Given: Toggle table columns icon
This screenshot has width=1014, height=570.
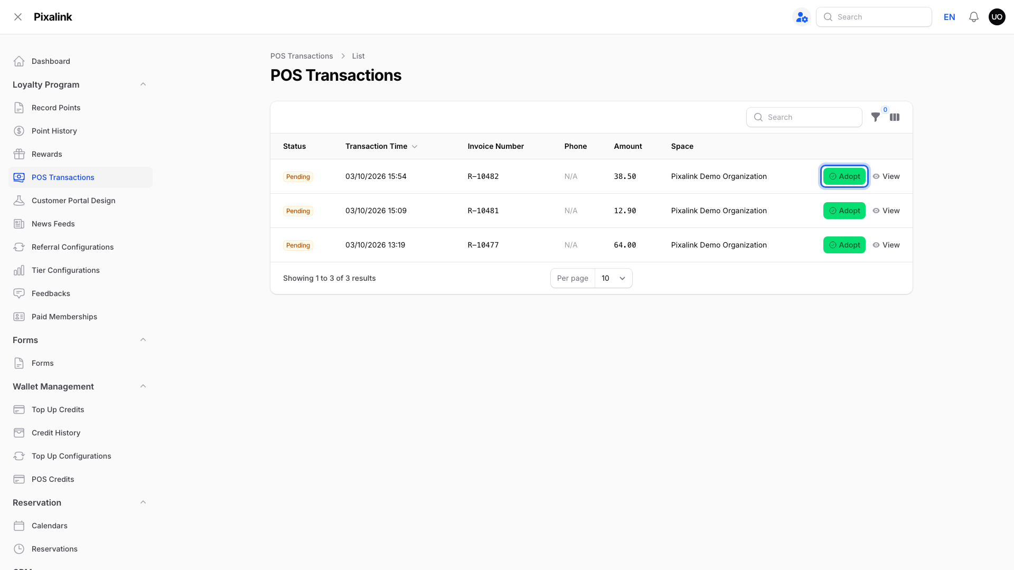Looking at the screenshot, I should point(895,117).
